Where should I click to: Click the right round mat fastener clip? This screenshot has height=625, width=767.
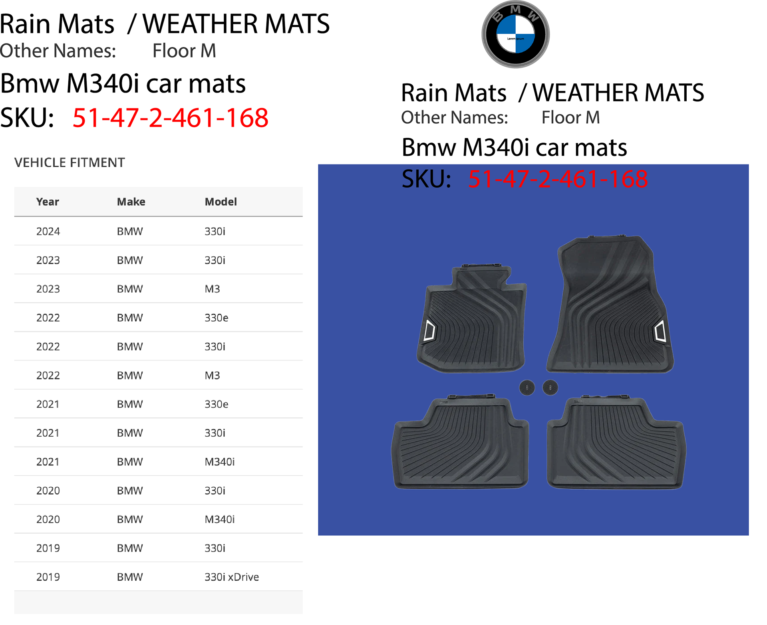click(550, 387)
